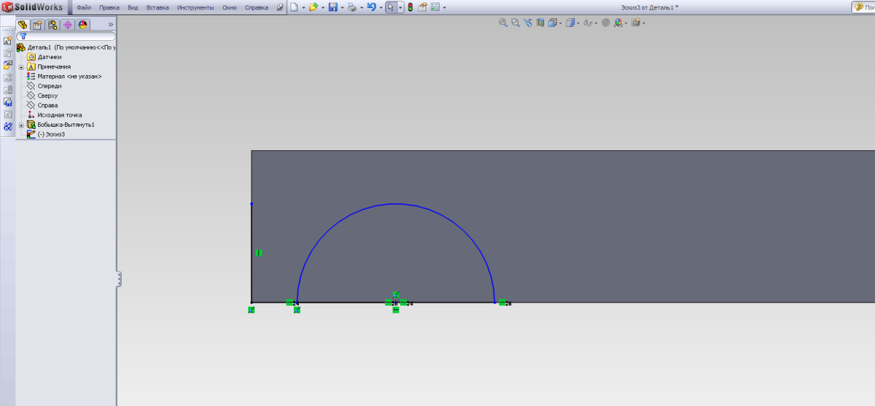Open the Справка menu
875x406 pixels.
tap(256, 7)
